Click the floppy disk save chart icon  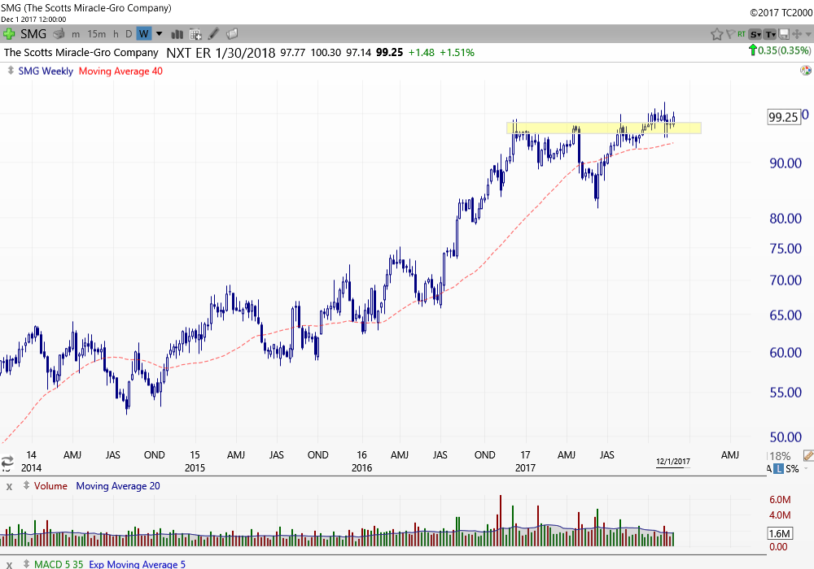click(x=783, y=33)
